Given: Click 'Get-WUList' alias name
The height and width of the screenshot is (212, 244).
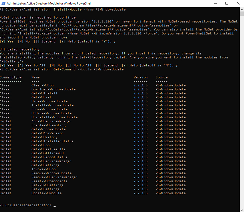Looking at the screenshot, I should tap(41, 97).
